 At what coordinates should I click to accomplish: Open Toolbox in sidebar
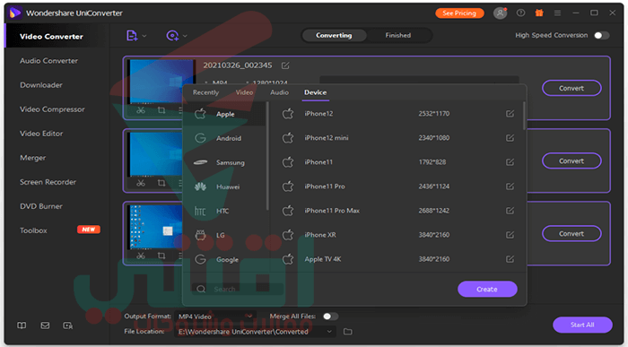pyautogui.click(x=34, y=230)
